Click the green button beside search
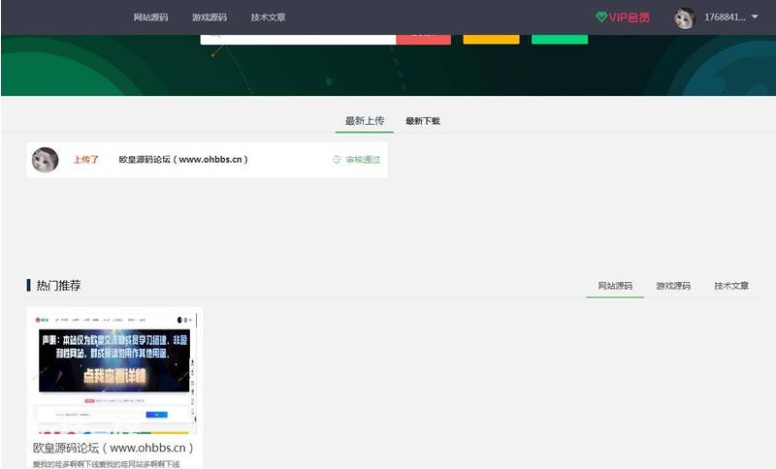The image size is (776, 469). point(560,39)
